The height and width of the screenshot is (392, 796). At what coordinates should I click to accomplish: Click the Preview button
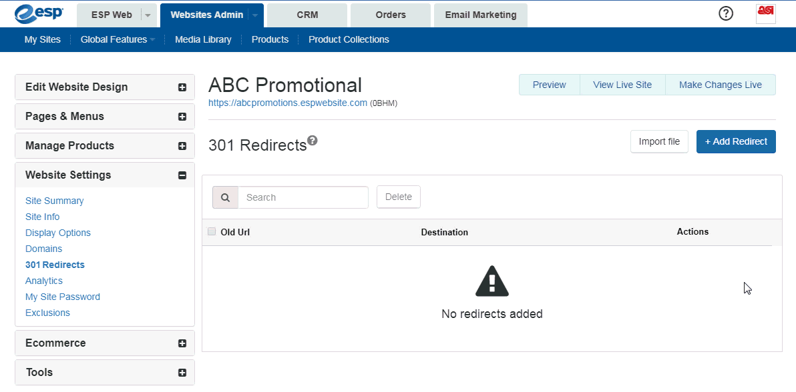pos(550,85)
